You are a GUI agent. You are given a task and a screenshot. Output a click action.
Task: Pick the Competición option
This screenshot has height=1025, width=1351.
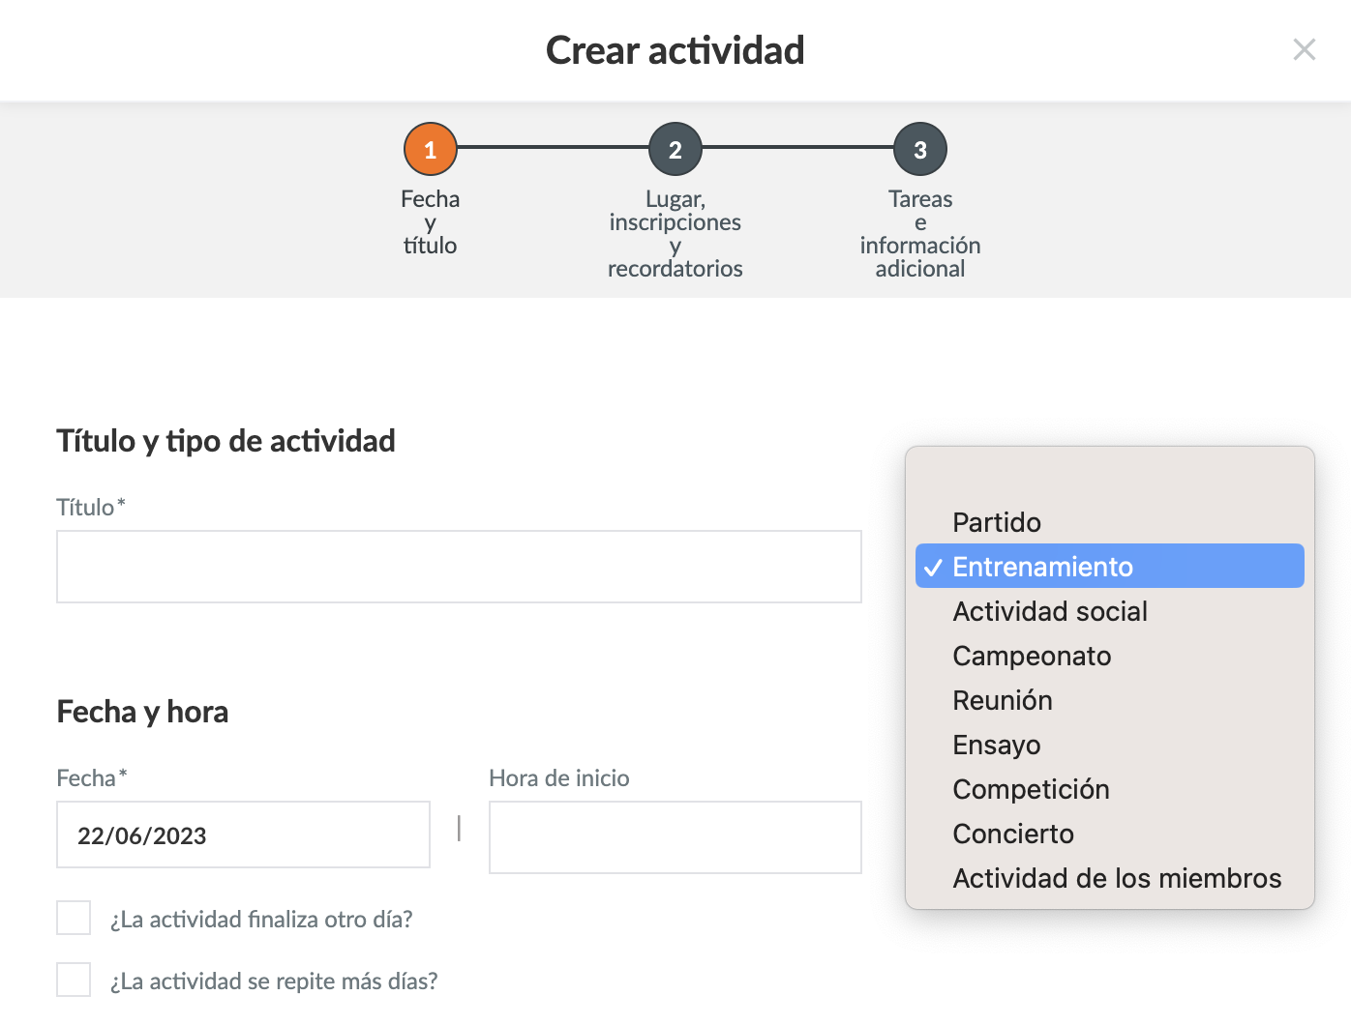point(1031,789)
